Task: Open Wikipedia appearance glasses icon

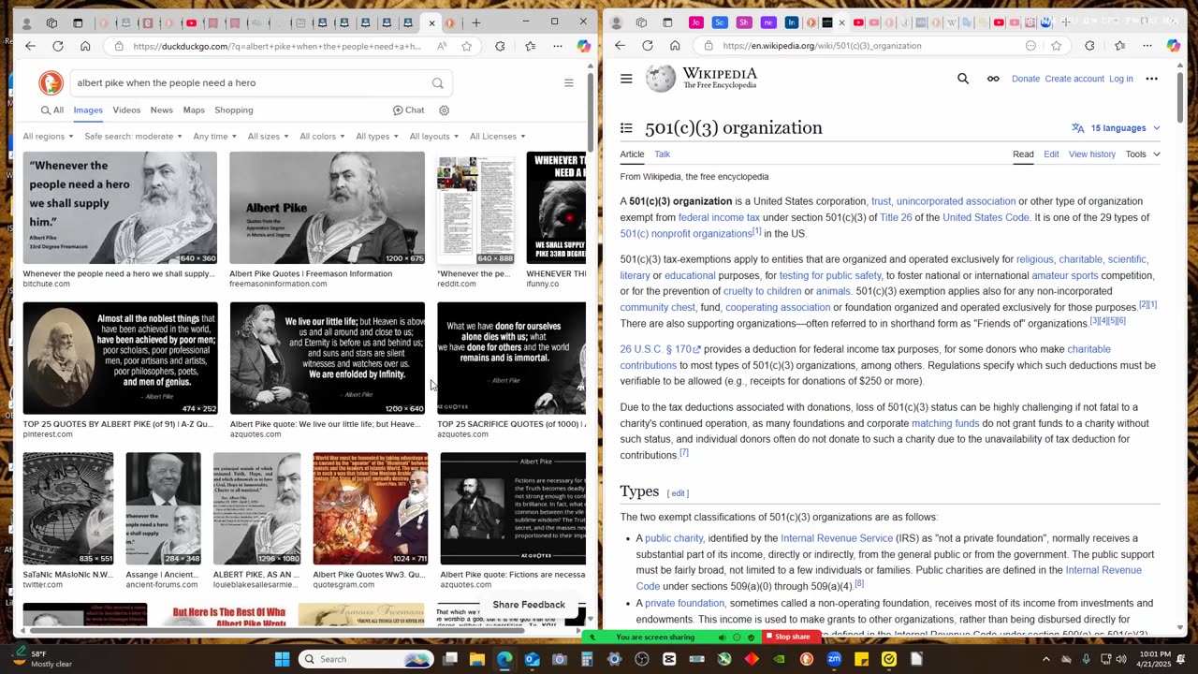Action: [993, 79]
